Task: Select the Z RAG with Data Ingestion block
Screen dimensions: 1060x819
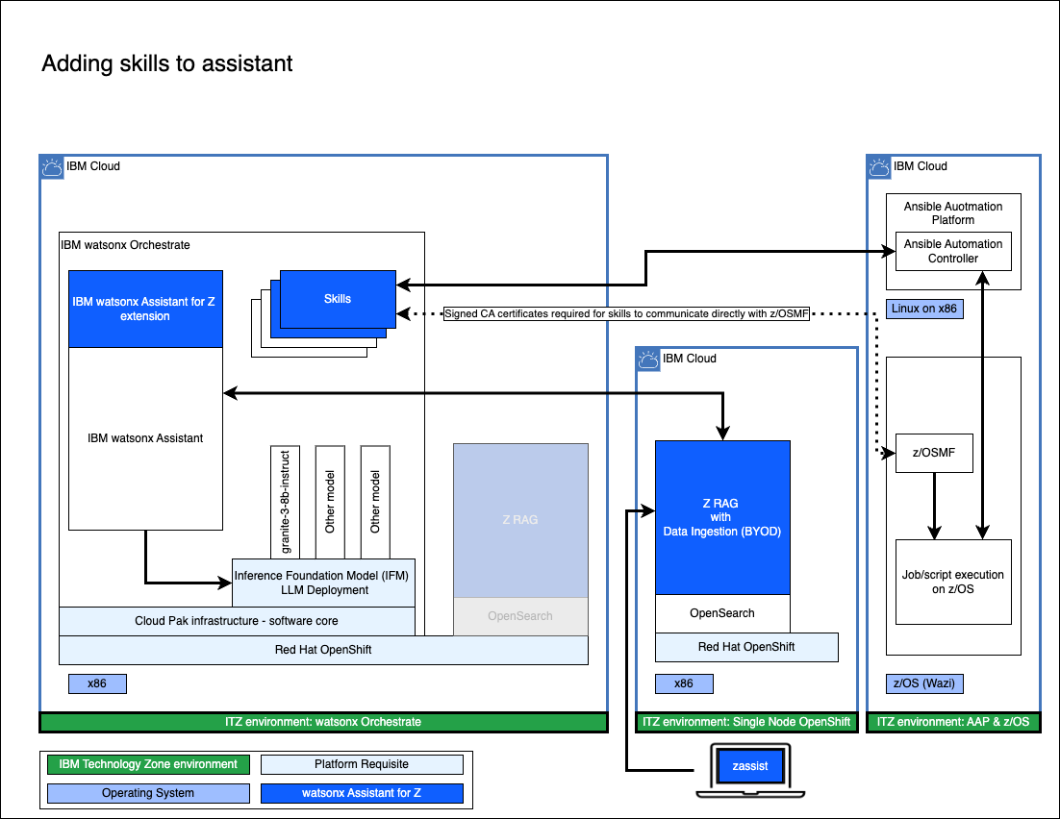Action: 722,517
